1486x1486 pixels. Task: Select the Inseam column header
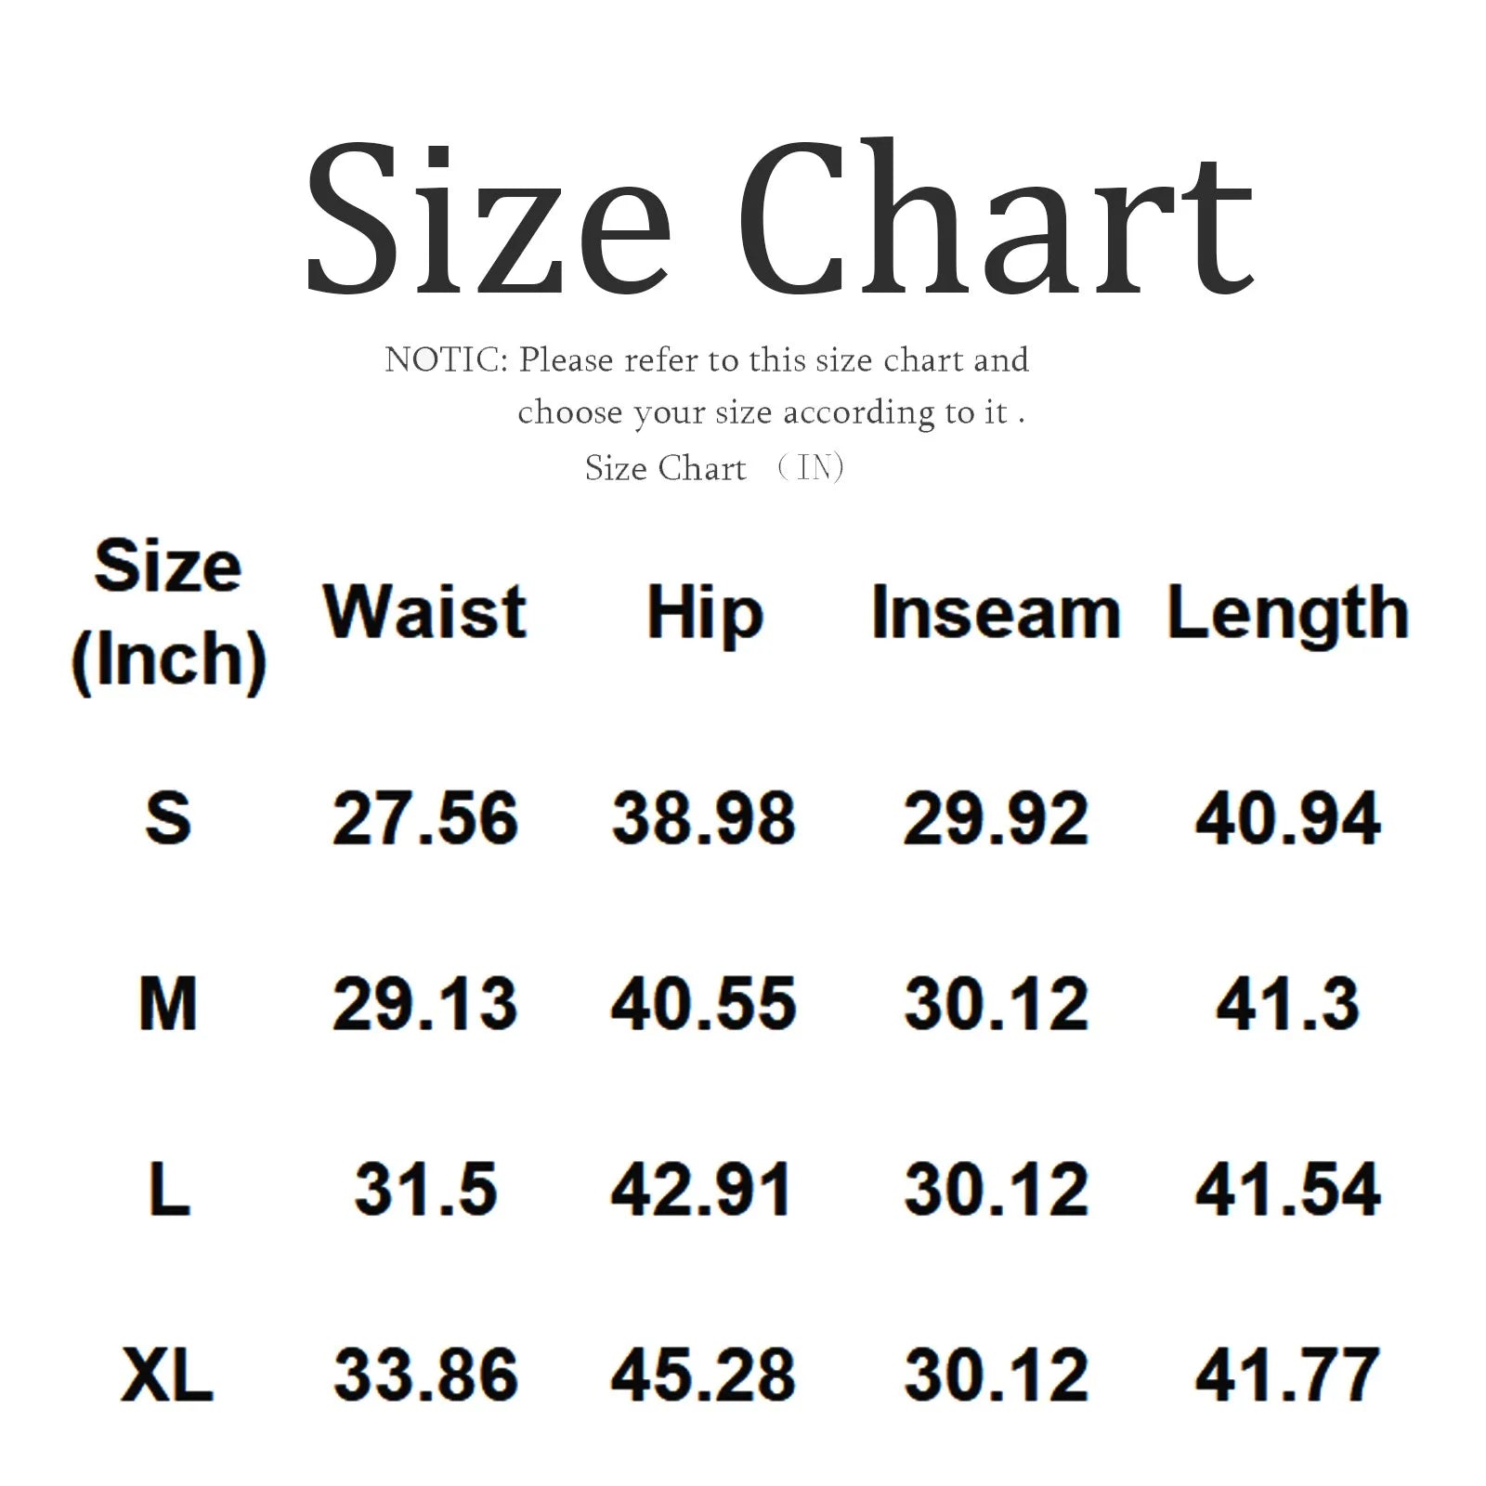(996, 613)
